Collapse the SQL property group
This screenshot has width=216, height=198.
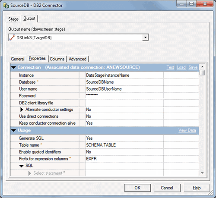click(x=22, y=166)
